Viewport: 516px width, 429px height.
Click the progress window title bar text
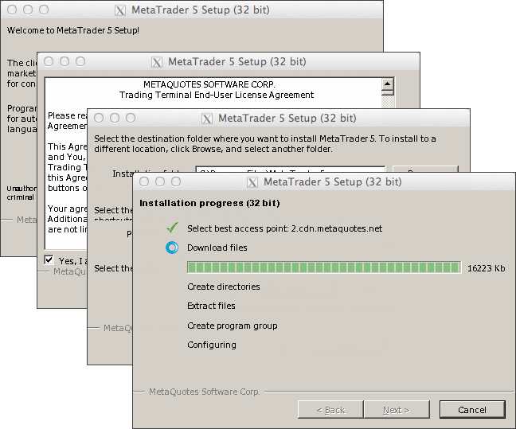(x=333, y=181)
